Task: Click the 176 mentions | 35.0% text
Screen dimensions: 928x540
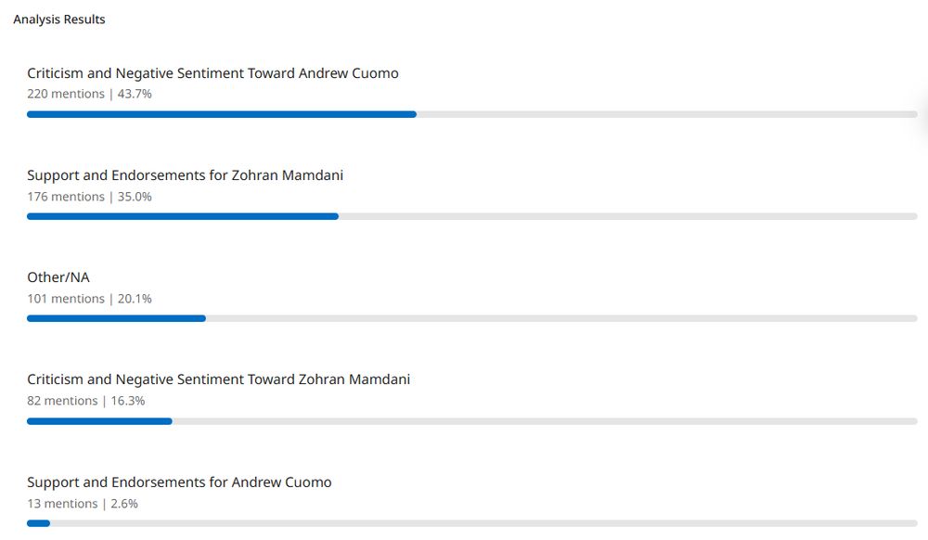Action: (x=89, y=197)
